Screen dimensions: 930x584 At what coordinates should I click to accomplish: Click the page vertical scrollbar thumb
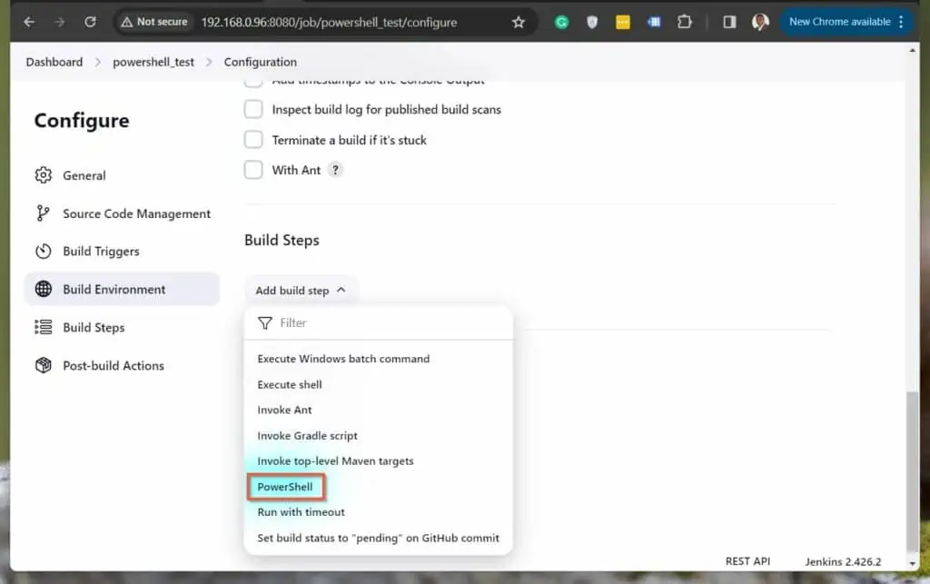tap(912, 471)
